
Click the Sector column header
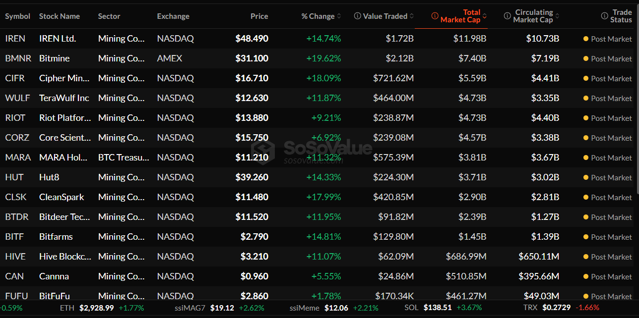coord(109,16)
